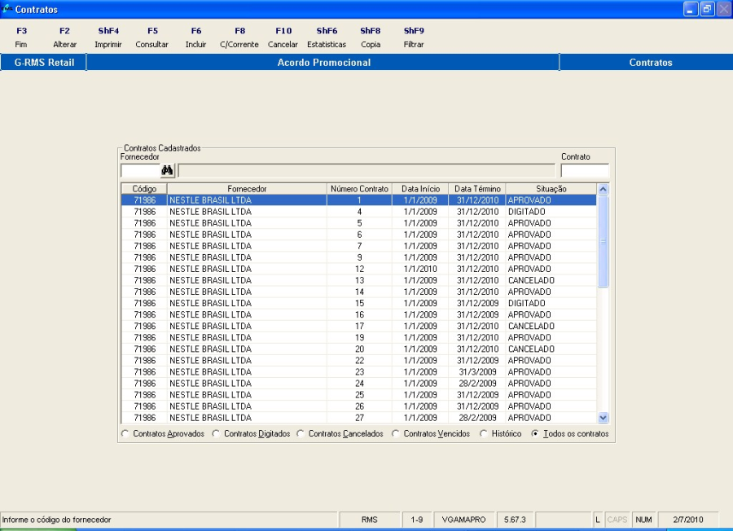This screenshot has width=733, height=531.
Task: Click the Situação column header
Action: point(551,189)
